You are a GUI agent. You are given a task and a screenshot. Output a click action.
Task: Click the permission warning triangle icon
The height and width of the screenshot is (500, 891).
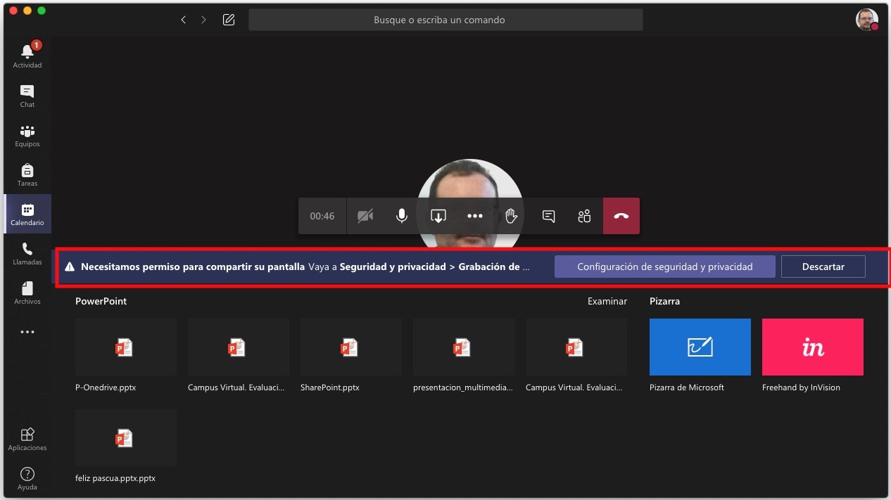click(70, 267)
